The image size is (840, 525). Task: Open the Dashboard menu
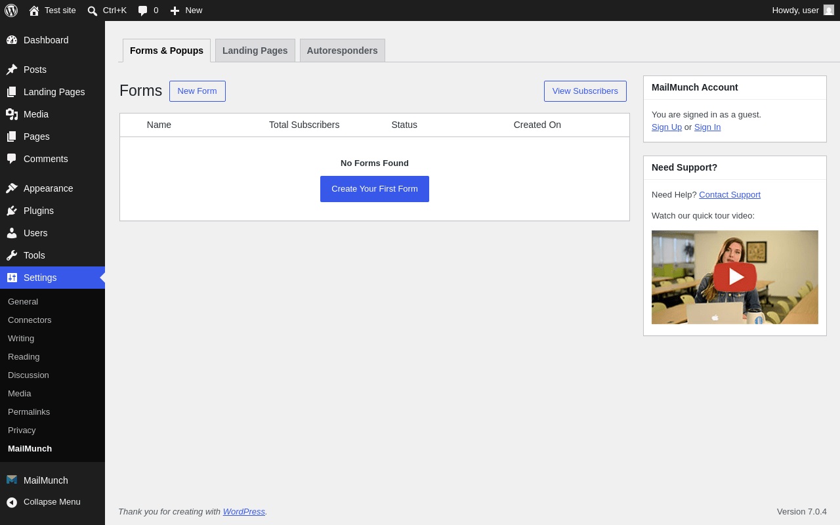point(52,40)
